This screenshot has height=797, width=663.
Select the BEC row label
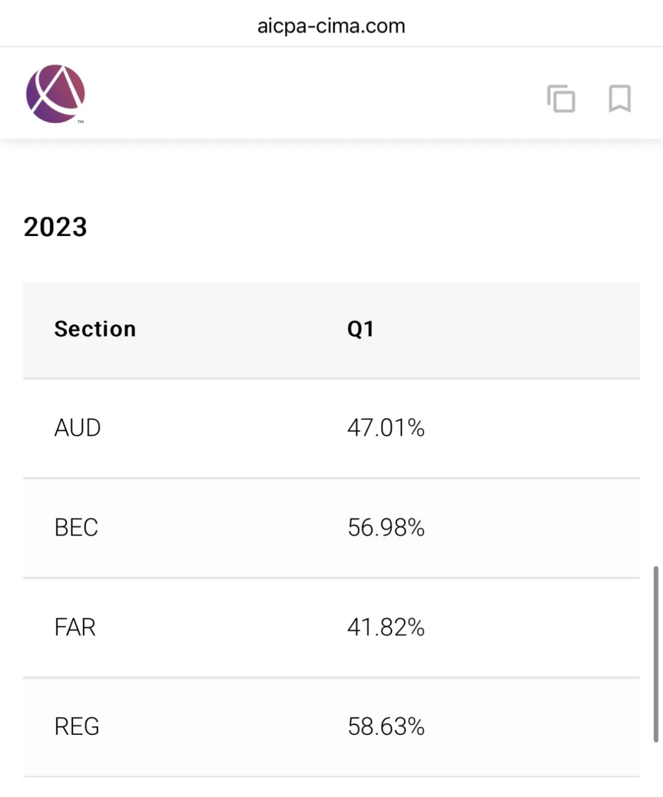tap(76, 527)
